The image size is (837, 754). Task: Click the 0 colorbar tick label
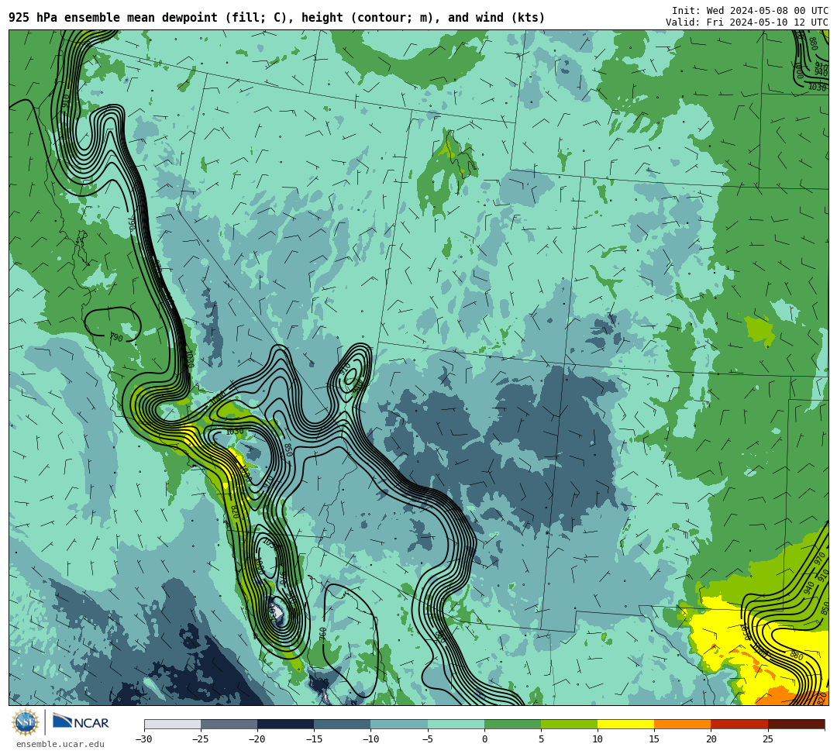484,739
